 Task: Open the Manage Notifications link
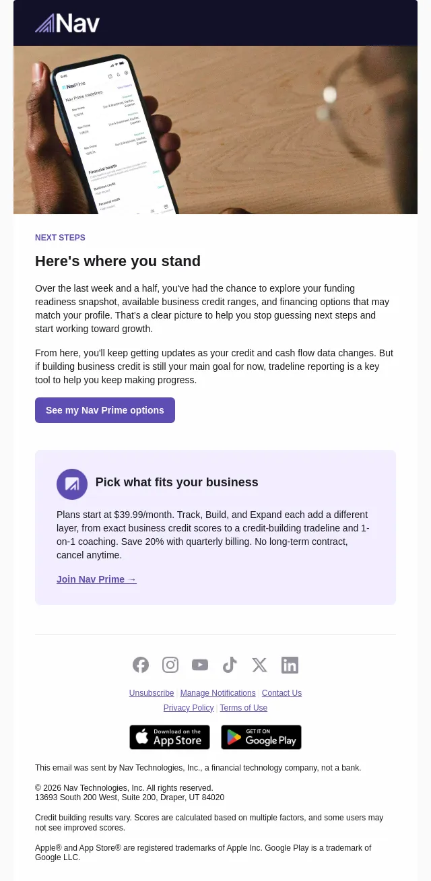click(x=218, y=693)
